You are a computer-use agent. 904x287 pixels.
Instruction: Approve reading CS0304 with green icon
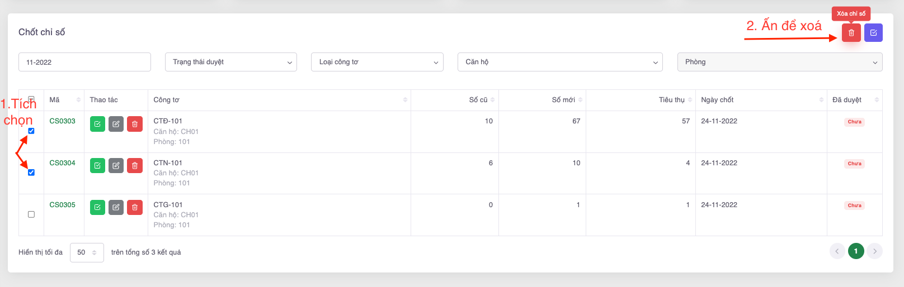point(97,166)
